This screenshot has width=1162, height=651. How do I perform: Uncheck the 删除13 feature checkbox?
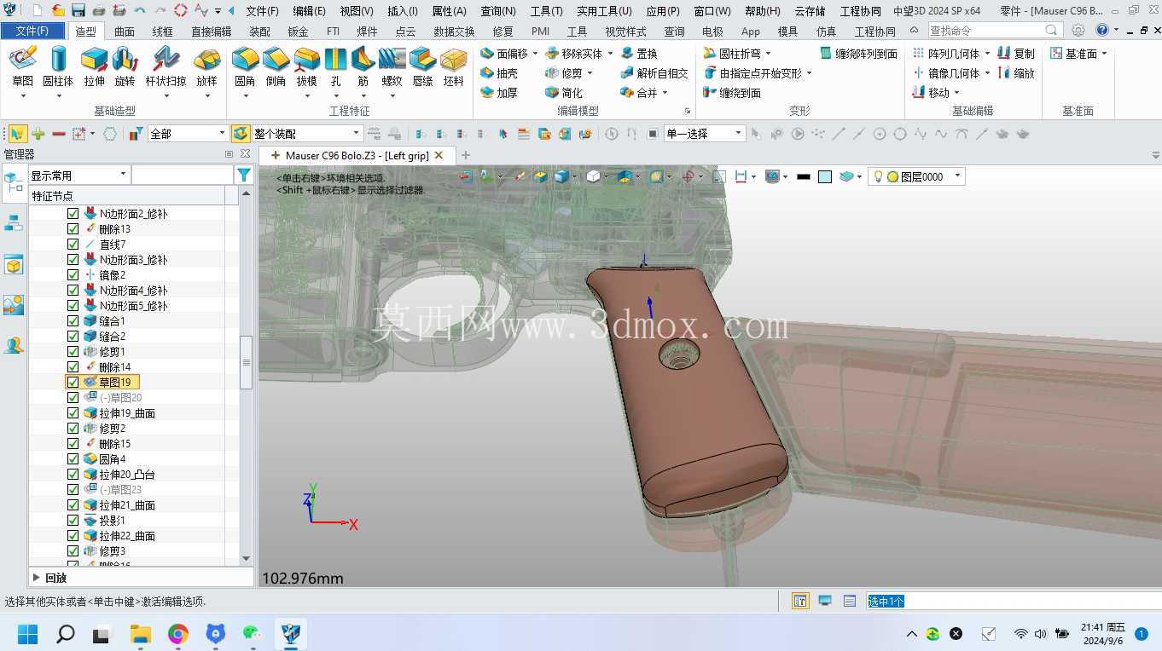73,229
